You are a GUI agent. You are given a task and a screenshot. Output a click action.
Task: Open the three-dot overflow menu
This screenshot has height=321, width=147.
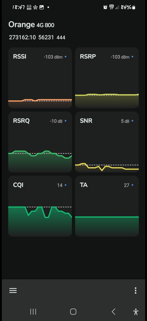[136, 291]
